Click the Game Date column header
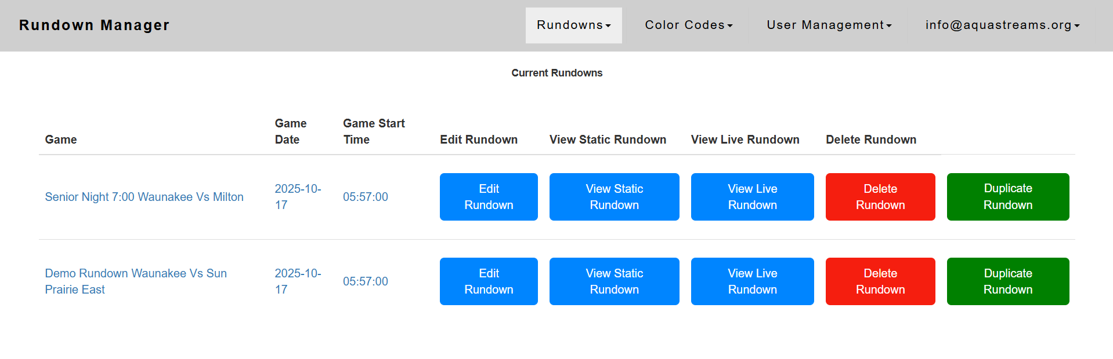 290,131
